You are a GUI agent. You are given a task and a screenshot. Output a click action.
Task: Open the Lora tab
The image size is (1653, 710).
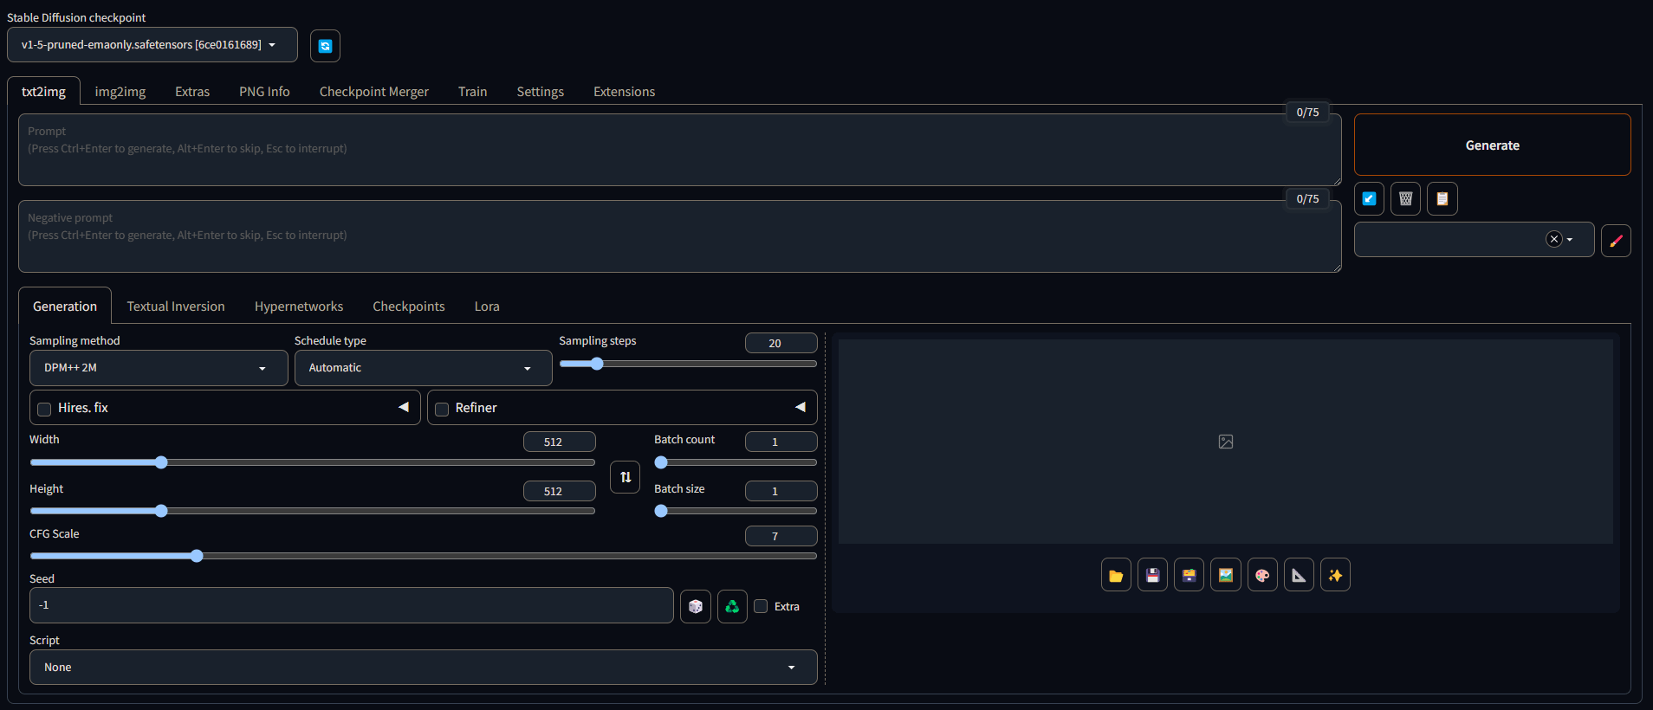coord(487,307)
